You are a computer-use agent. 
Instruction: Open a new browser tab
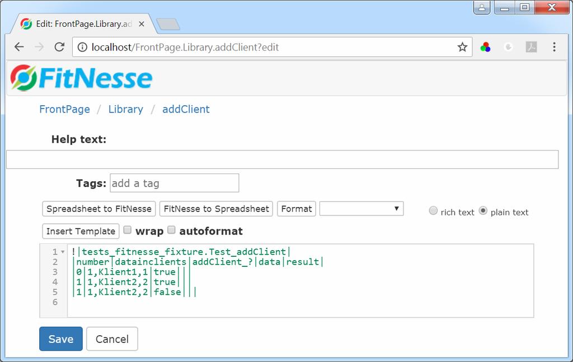pyautogui.click(x=168, y=24)
